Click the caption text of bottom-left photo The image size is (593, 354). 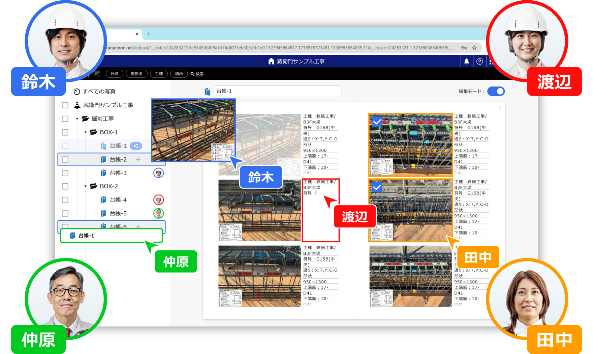320,276
